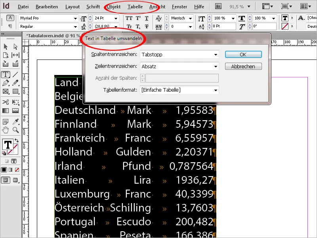Screen dimensions: 317x238
Task: Switch to character formatting controls
Action: coord(10,18)
